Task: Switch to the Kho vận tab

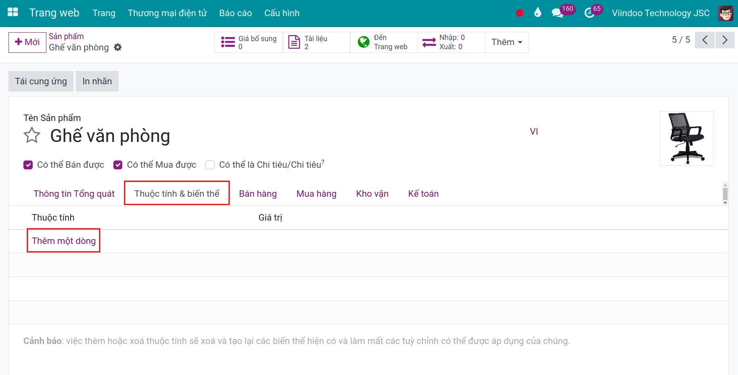Action: click(x=372, y=194)
